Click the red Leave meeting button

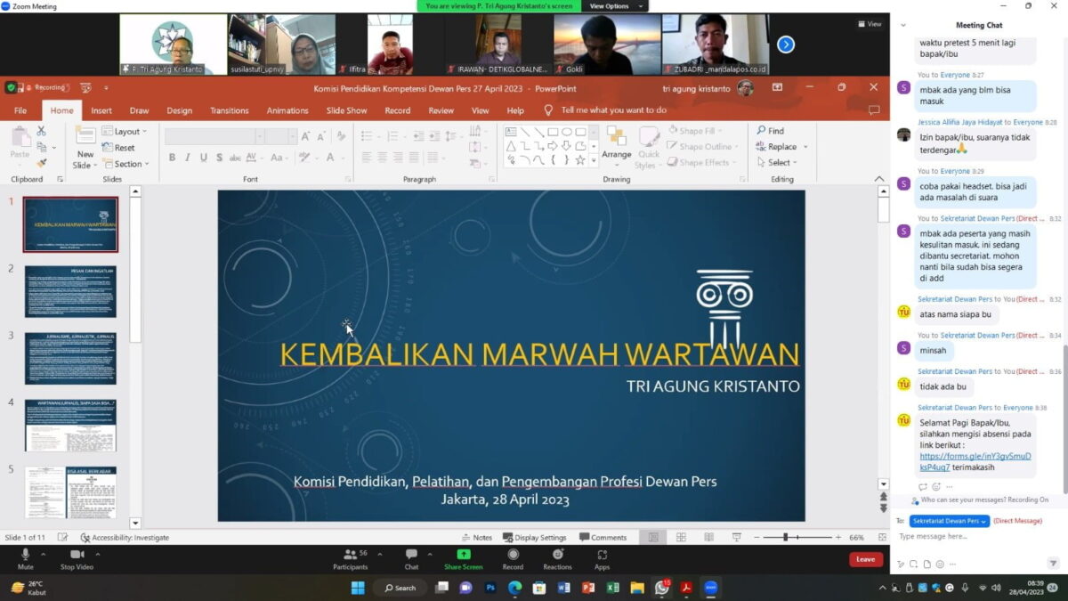(865, 559)
